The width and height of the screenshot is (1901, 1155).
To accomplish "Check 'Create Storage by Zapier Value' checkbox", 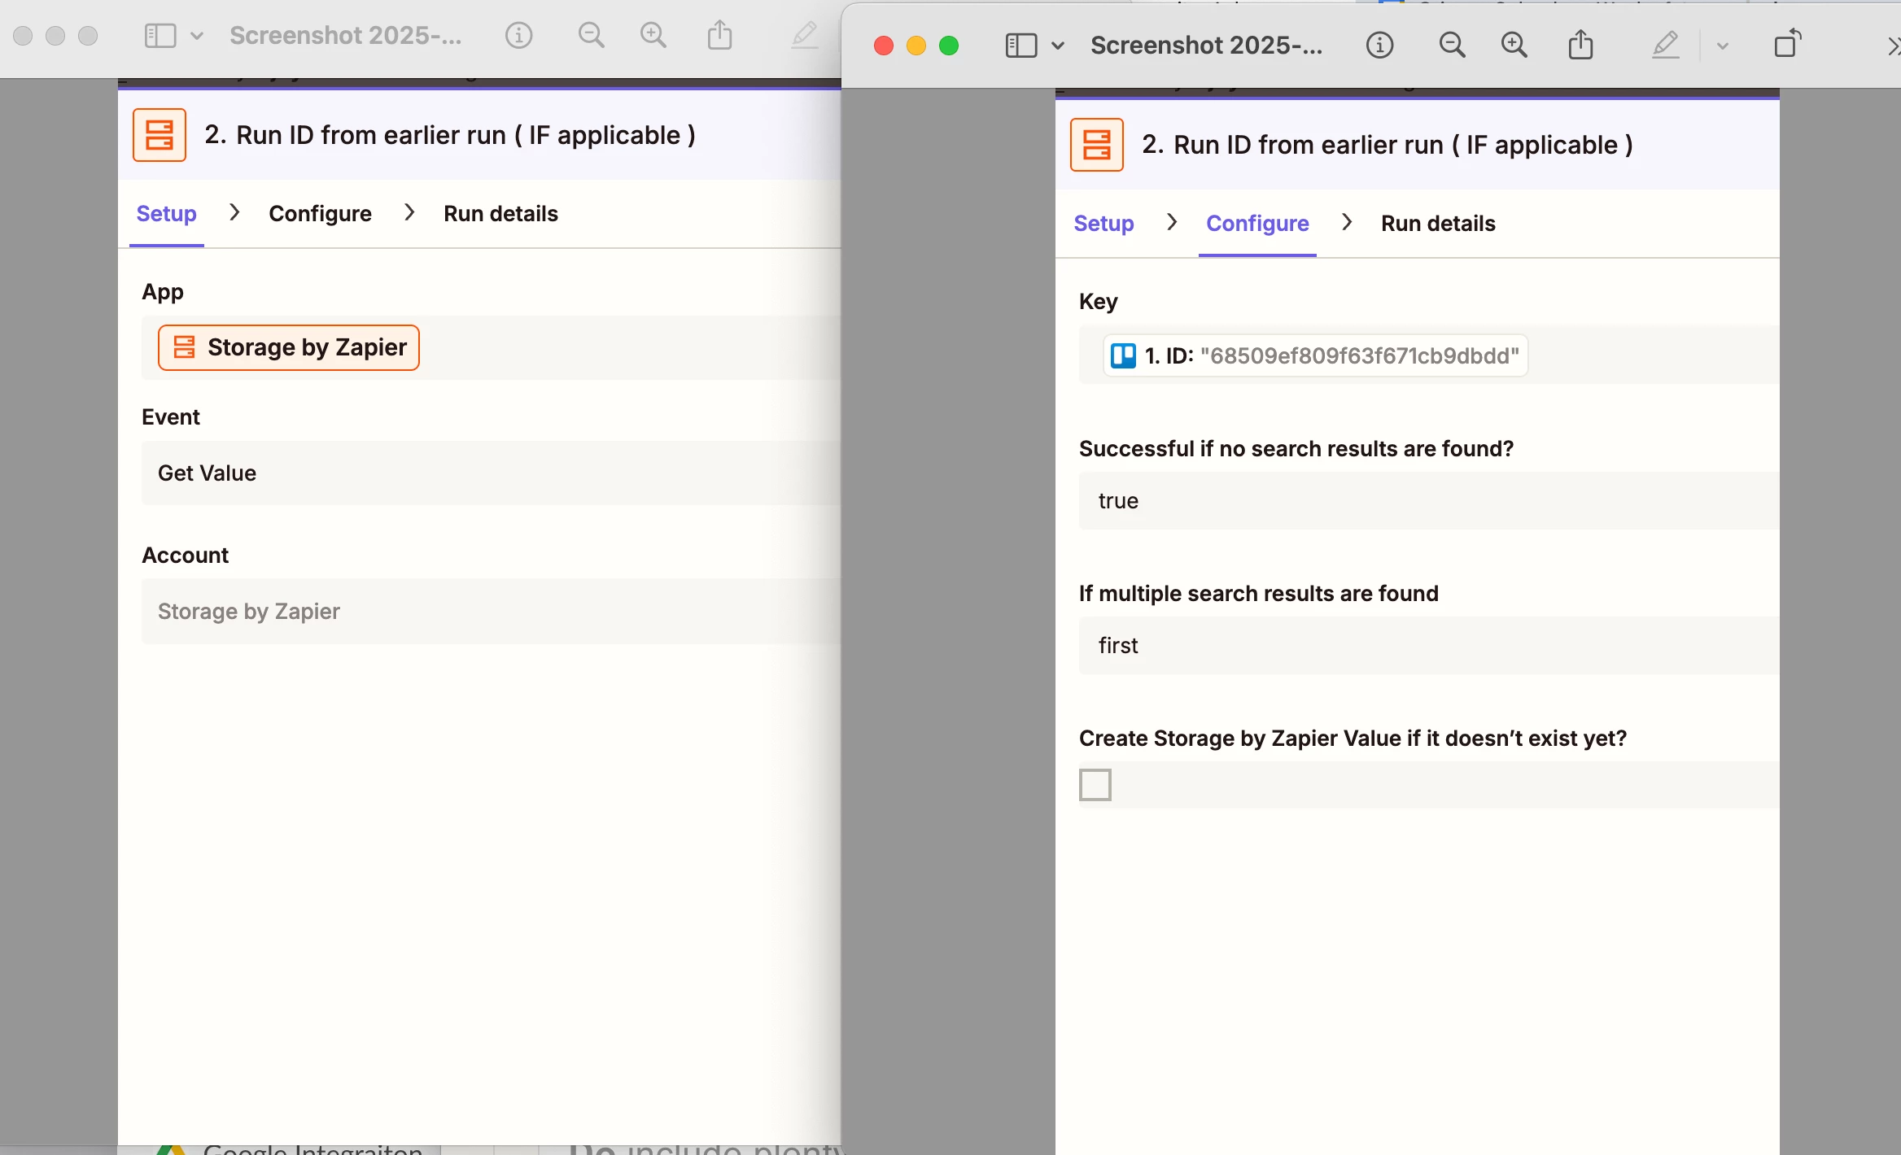I will click(1095, 785).
